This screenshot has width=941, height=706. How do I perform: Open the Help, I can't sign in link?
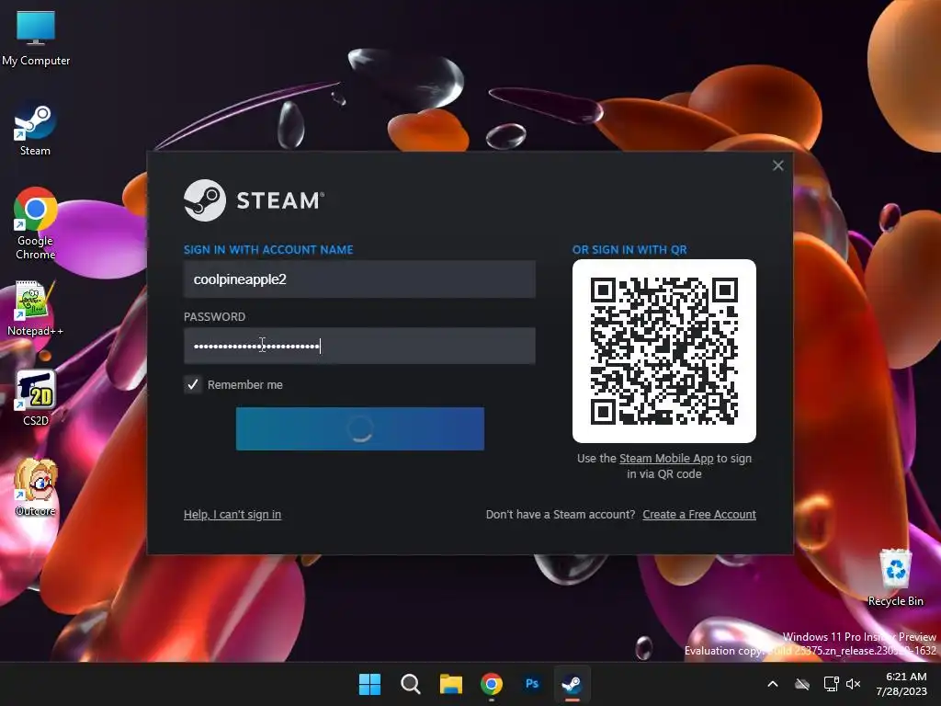[232, 515]
